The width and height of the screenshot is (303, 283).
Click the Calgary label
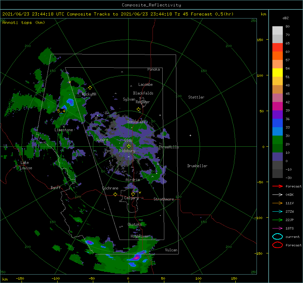coord(131,198)
